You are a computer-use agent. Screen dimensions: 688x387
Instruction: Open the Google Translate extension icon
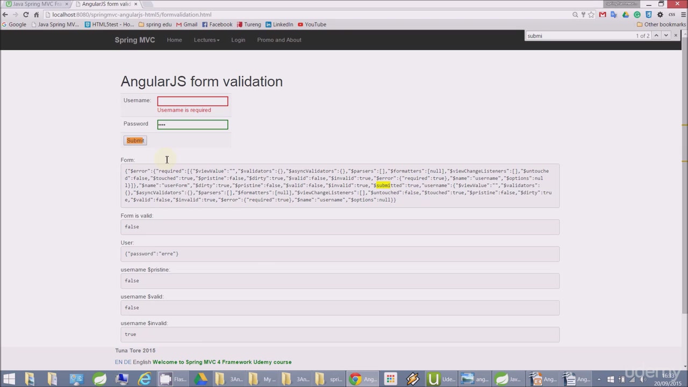[x=614, y=15]
